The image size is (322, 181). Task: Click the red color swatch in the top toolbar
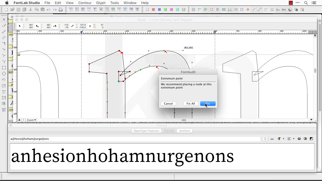pos(154,9)
